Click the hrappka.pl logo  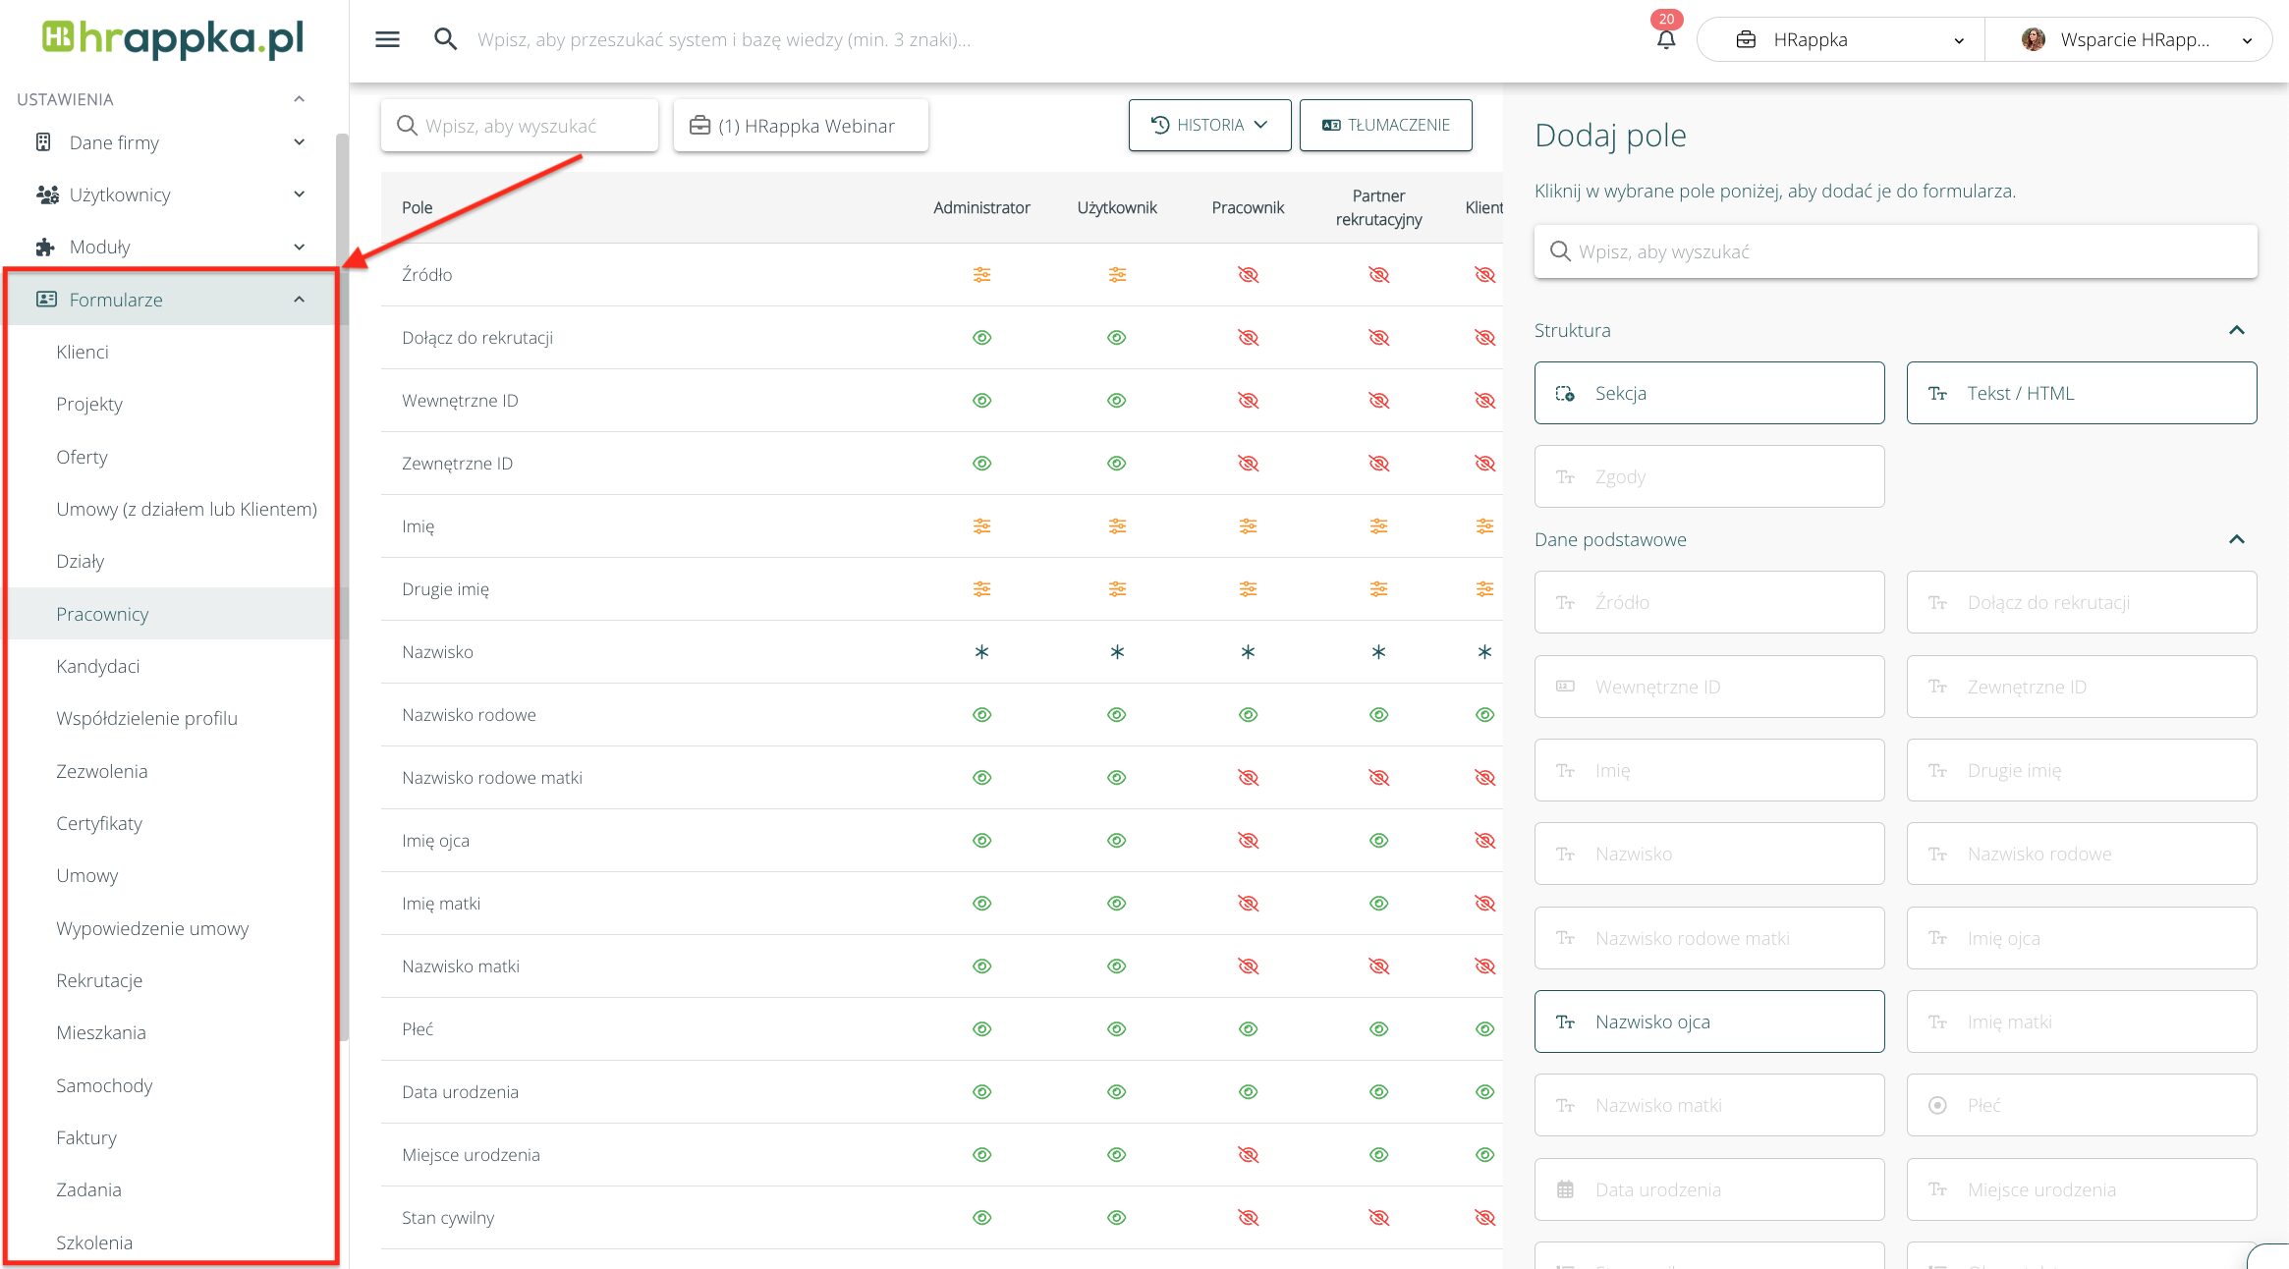click(174, 39)
